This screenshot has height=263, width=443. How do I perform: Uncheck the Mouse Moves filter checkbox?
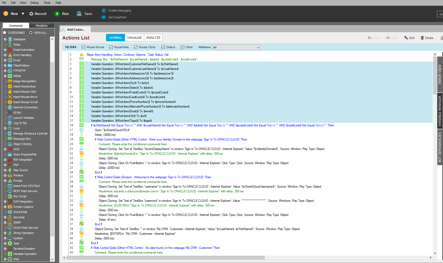click(x=84, y=47)
